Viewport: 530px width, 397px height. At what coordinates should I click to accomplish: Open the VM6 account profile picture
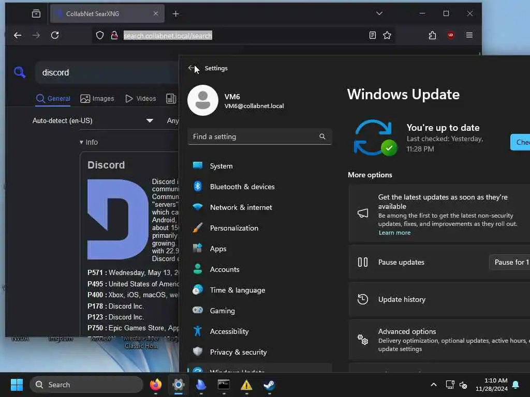pyautogui.click(x=203, y=100)
